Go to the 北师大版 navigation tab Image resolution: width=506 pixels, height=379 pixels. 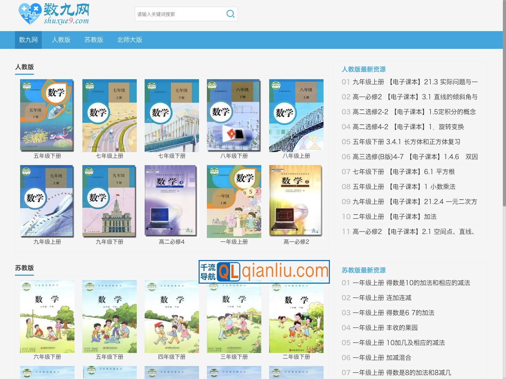pyautogui.click(x=130, y=40)
